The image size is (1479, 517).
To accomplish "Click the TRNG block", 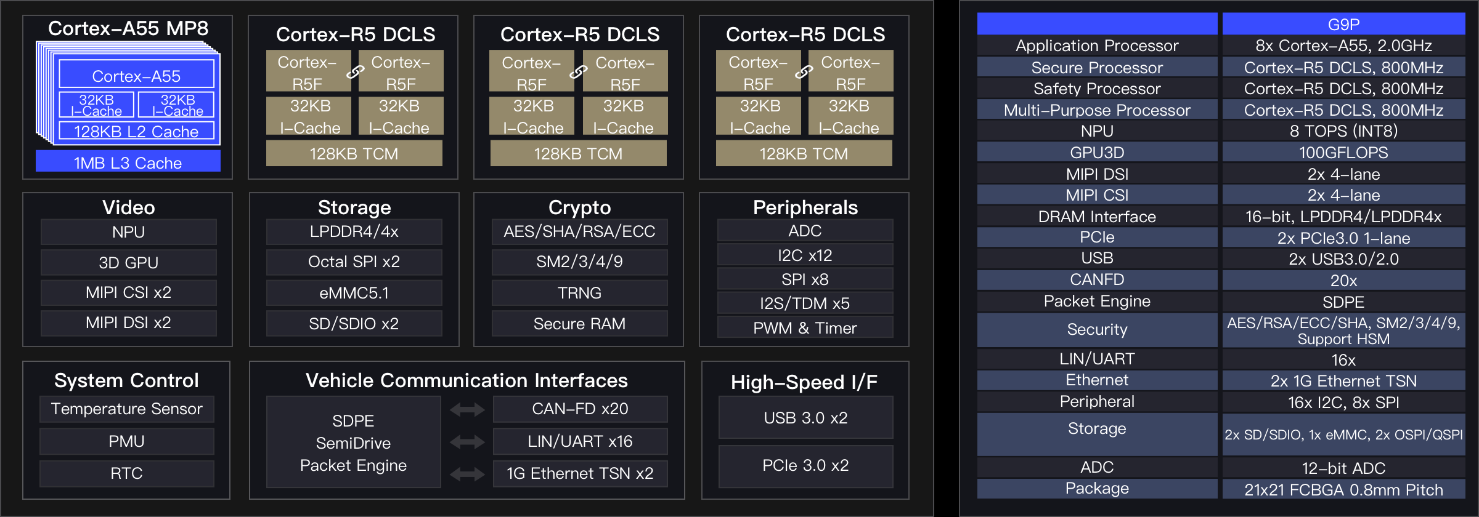I will (x=579, y=293).
